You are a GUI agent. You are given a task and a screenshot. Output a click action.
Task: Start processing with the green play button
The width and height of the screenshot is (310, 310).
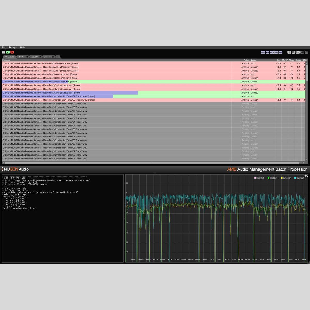pos(8,52)
